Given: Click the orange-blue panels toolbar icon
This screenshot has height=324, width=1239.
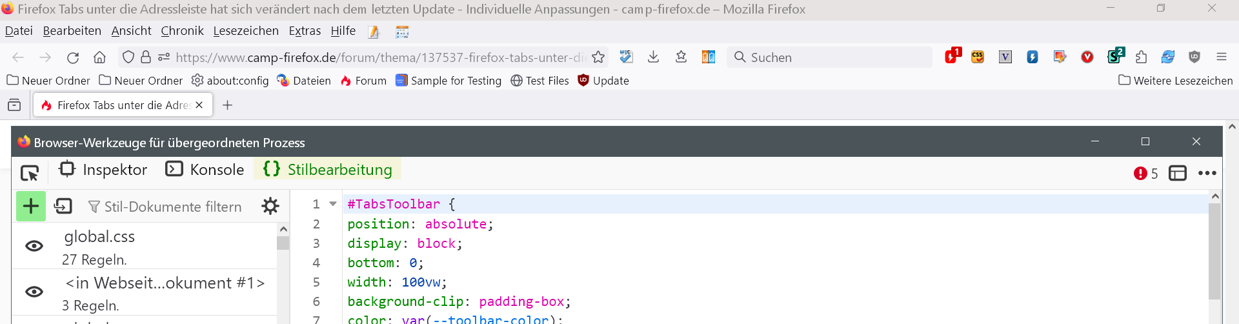Looking at the screenshot, I should (709, 57).
